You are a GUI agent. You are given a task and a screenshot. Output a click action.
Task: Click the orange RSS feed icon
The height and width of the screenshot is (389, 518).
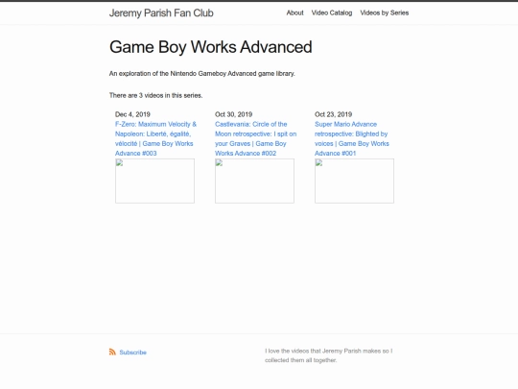click(x=112, y=352)
